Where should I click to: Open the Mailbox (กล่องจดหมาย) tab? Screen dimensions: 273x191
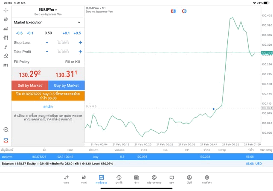154,179
